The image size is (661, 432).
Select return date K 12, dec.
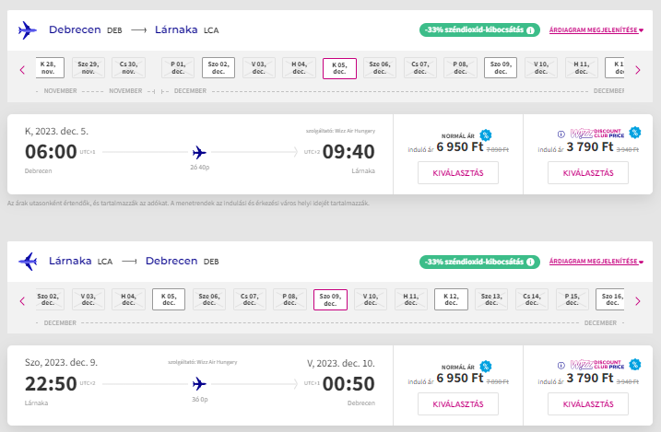(x=451, y=299)
